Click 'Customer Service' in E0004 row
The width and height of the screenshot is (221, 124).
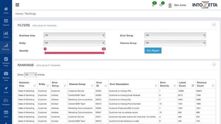pyautogui.click(x=76, y=91)
